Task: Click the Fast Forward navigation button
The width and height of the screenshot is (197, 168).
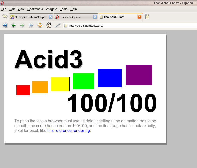Action: [x=31, y=25]
